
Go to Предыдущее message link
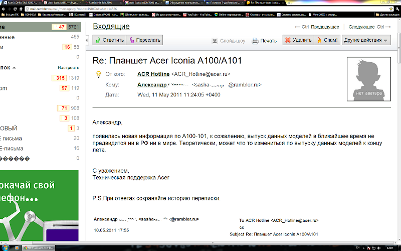click(x=325, y=27)
